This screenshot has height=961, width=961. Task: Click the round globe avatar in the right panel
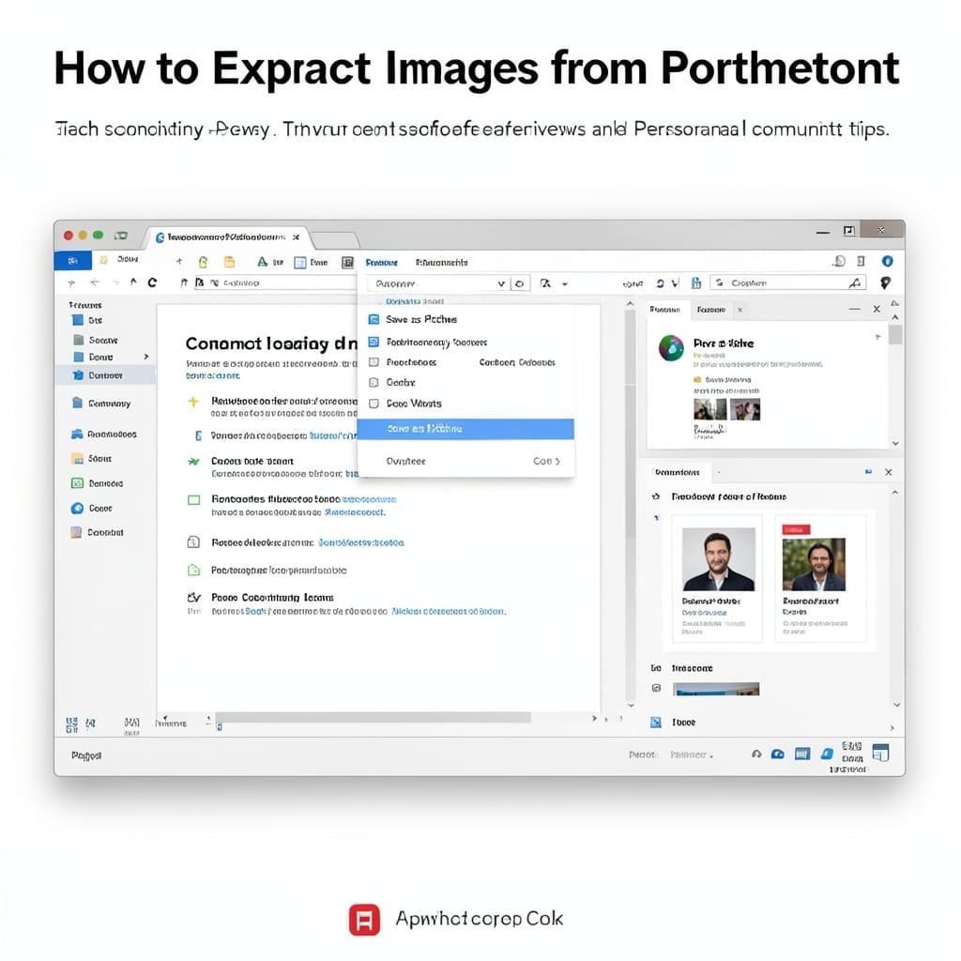[x=671, y=348]
